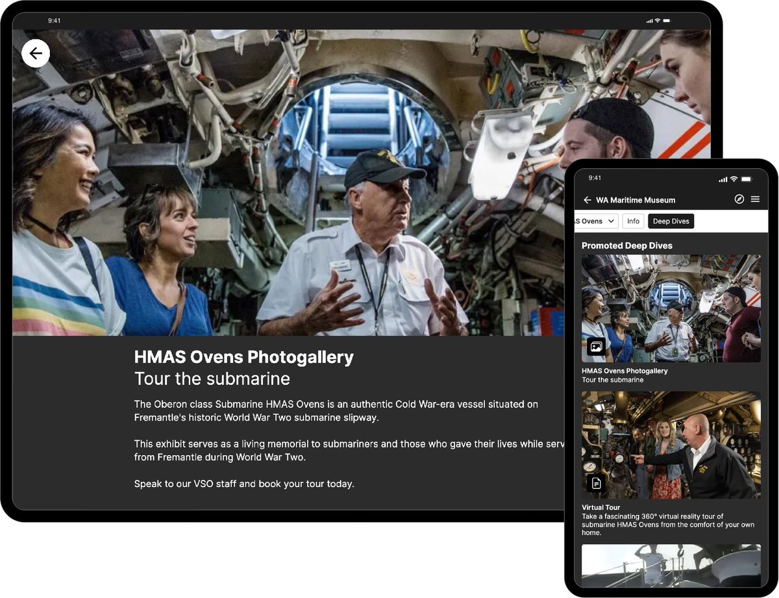779x598 pixels.
Task: Tap the Virtual Tour card image
Action: [671, 445]
